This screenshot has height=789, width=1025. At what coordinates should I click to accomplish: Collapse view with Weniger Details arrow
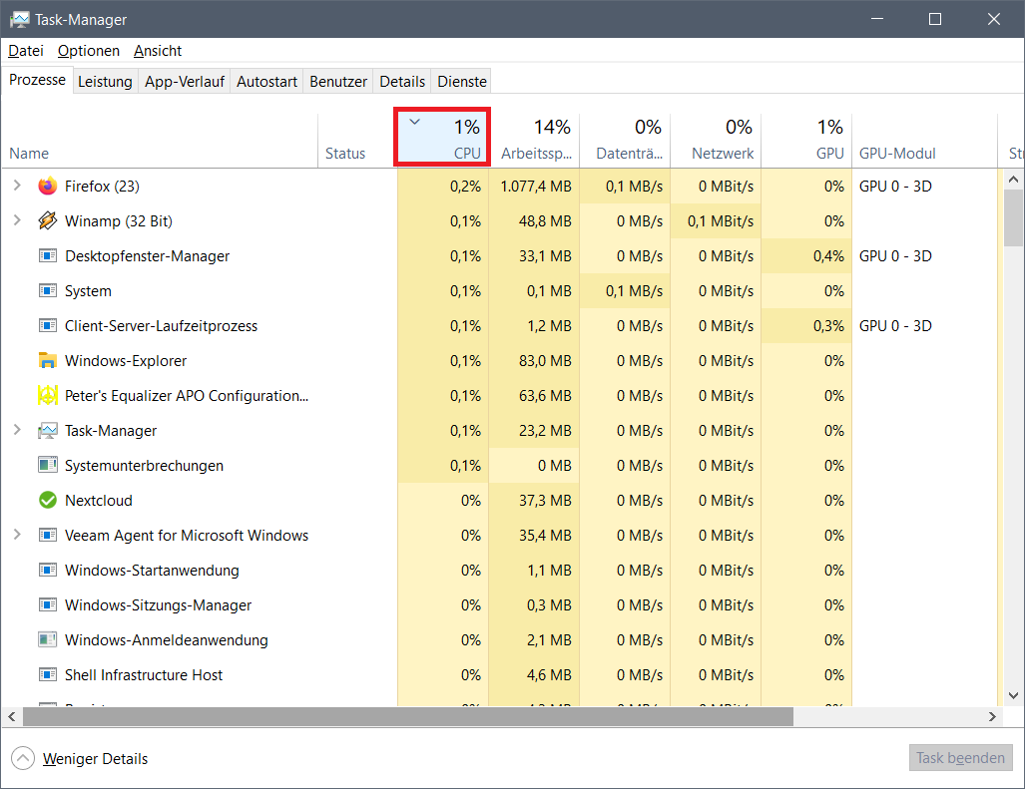pos(22,758)
